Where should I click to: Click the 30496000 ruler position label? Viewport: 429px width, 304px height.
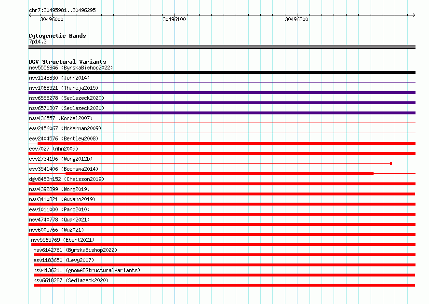pos(52,19)
